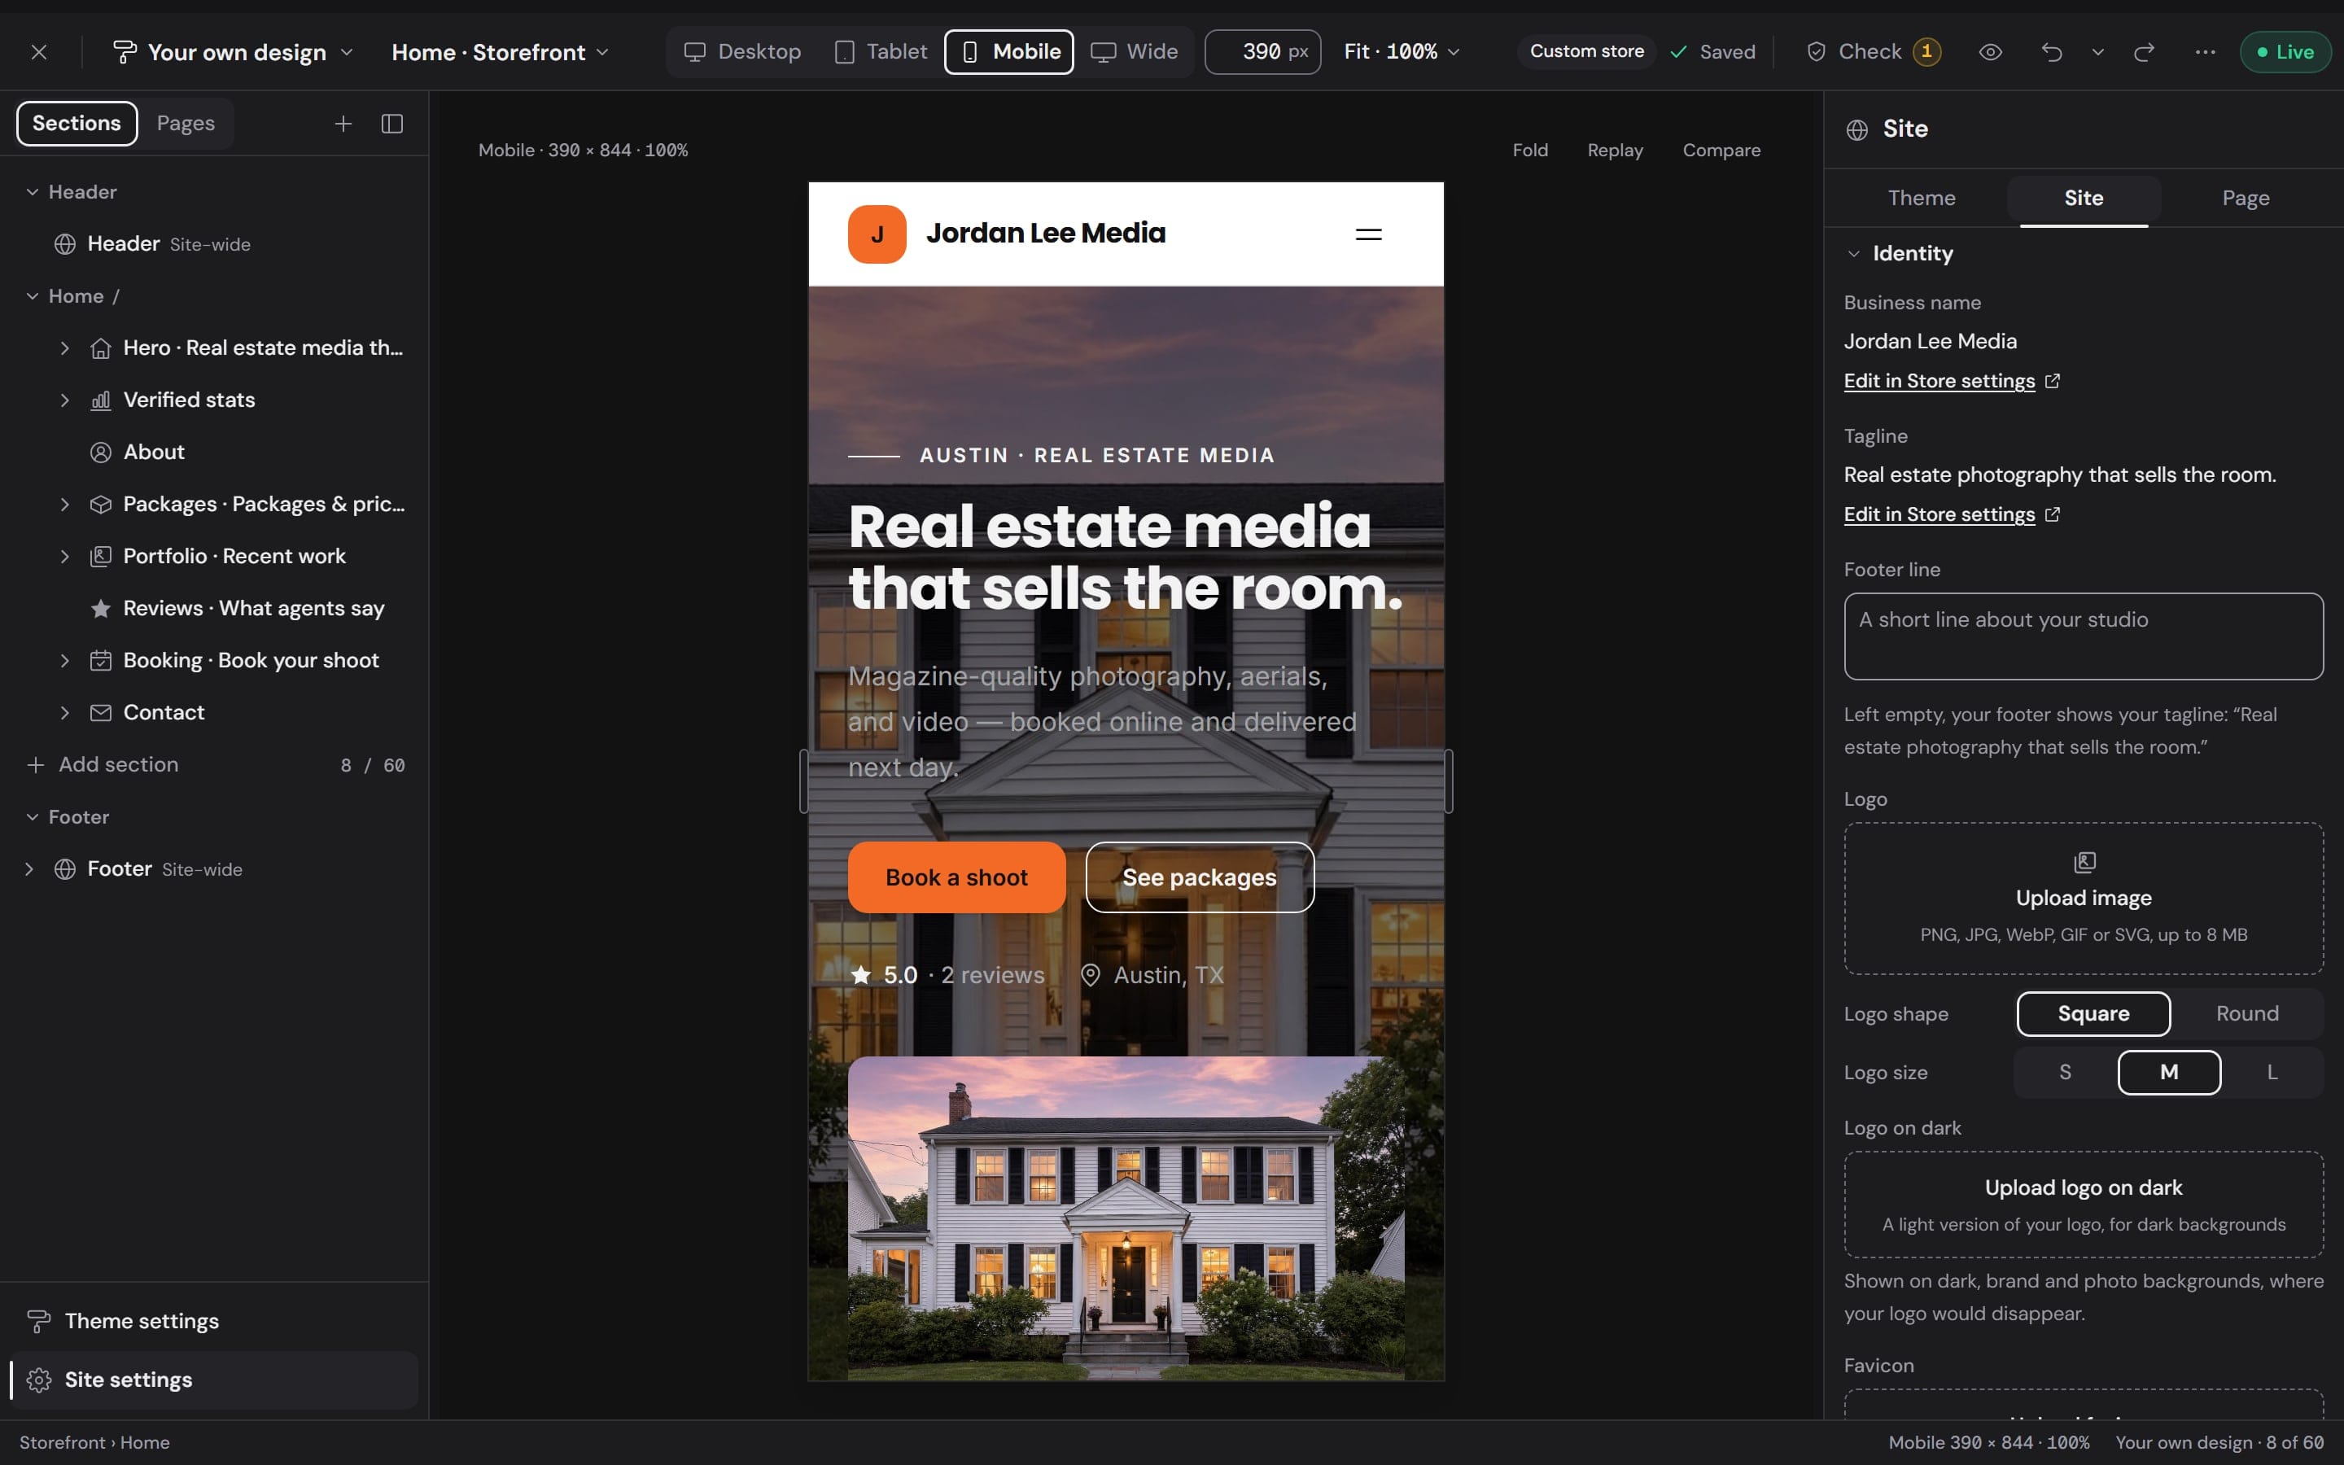
Task: Switch to the Page tab
Action: tap(2246, 199)
